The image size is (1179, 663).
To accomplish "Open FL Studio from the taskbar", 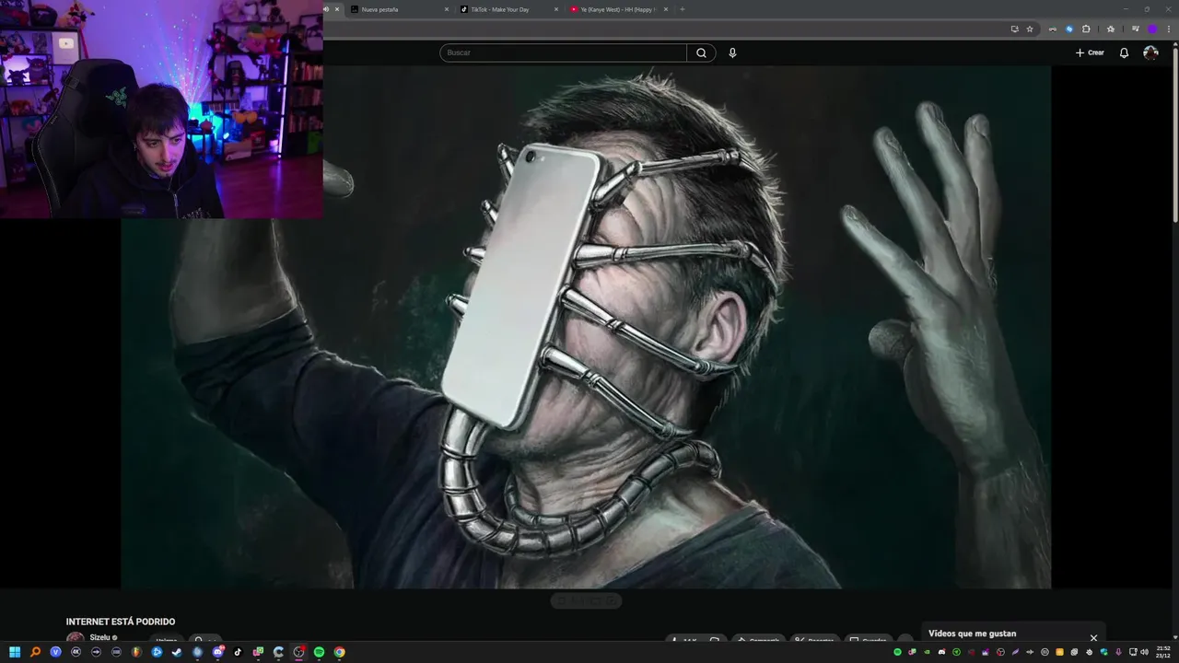I will pos(136,652).
